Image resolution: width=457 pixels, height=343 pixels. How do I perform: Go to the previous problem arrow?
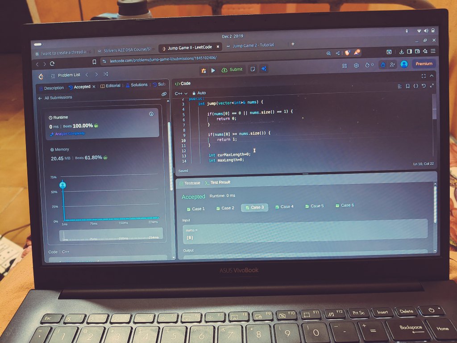(x=87, y=75)
